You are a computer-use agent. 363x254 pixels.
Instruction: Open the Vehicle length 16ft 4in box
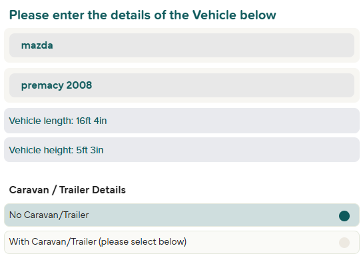tap(182, 121)
